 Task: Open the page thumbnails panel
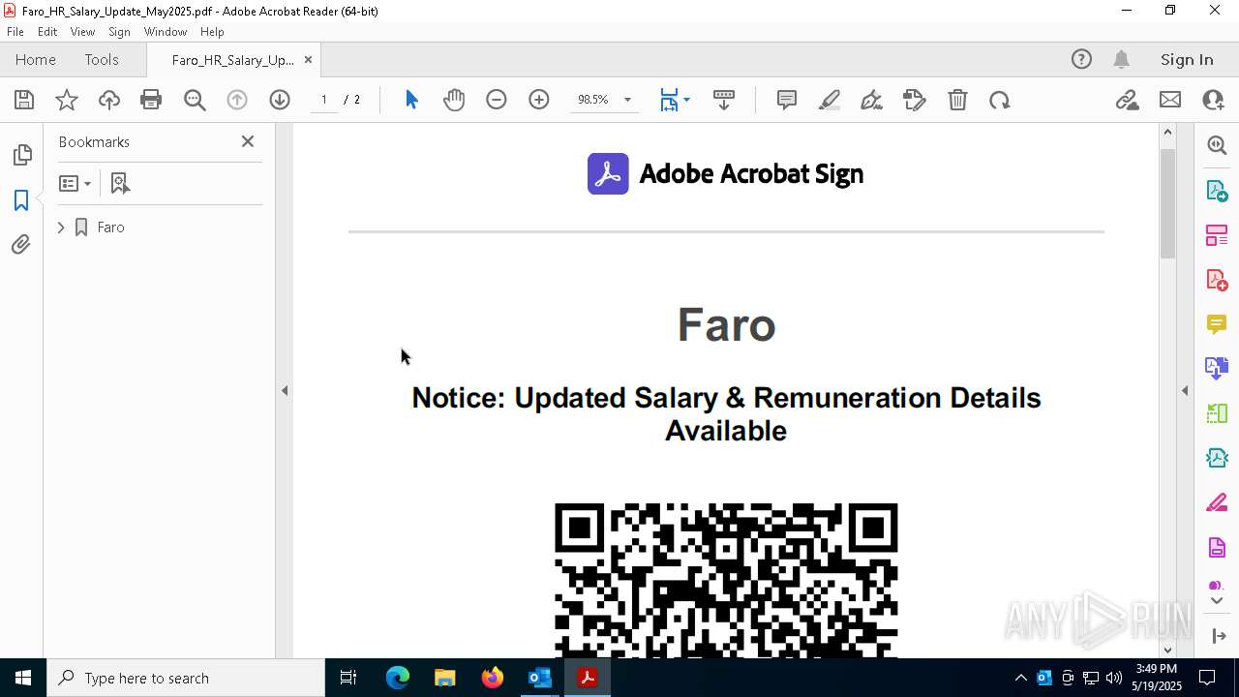point(21,155)
